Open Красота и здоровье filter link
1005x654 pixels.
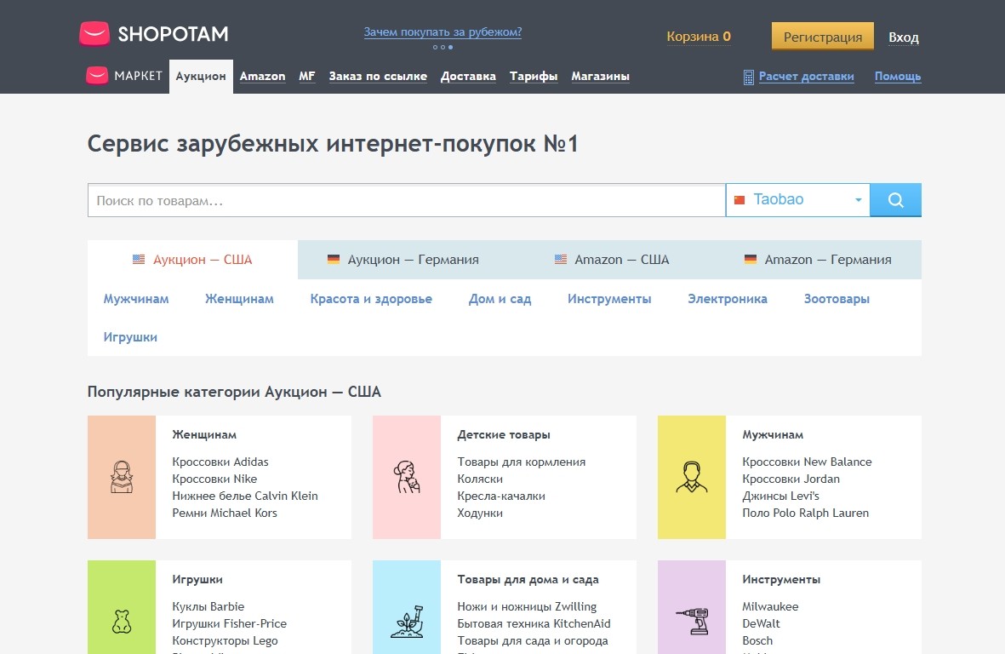pyautogui.click(x=371, y=299)
